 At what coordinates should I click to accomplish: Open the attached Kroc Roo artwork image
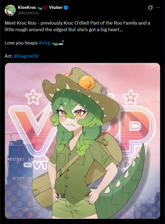click(x=82, y=141)
